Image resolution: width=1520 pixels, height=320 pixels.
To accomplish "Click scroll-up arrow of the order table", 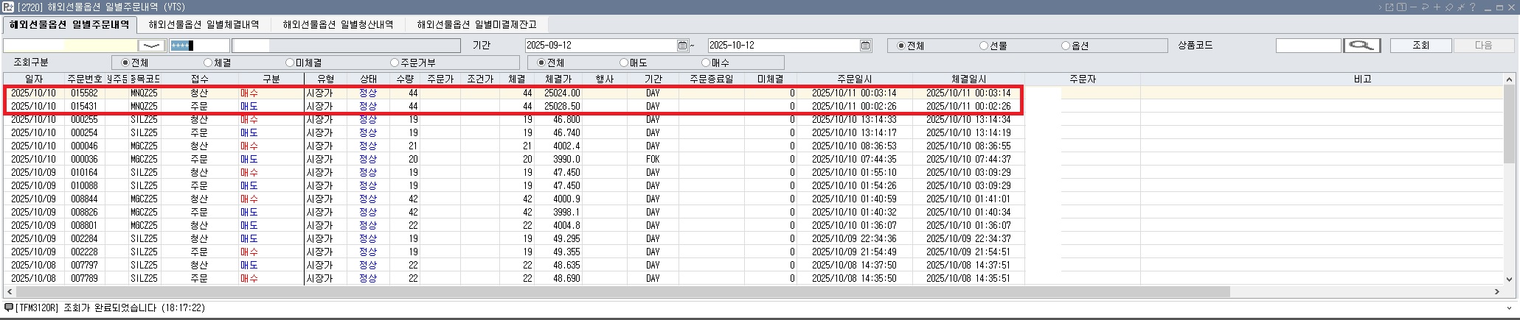I will pyautogui.click(x=1510, y=79).
